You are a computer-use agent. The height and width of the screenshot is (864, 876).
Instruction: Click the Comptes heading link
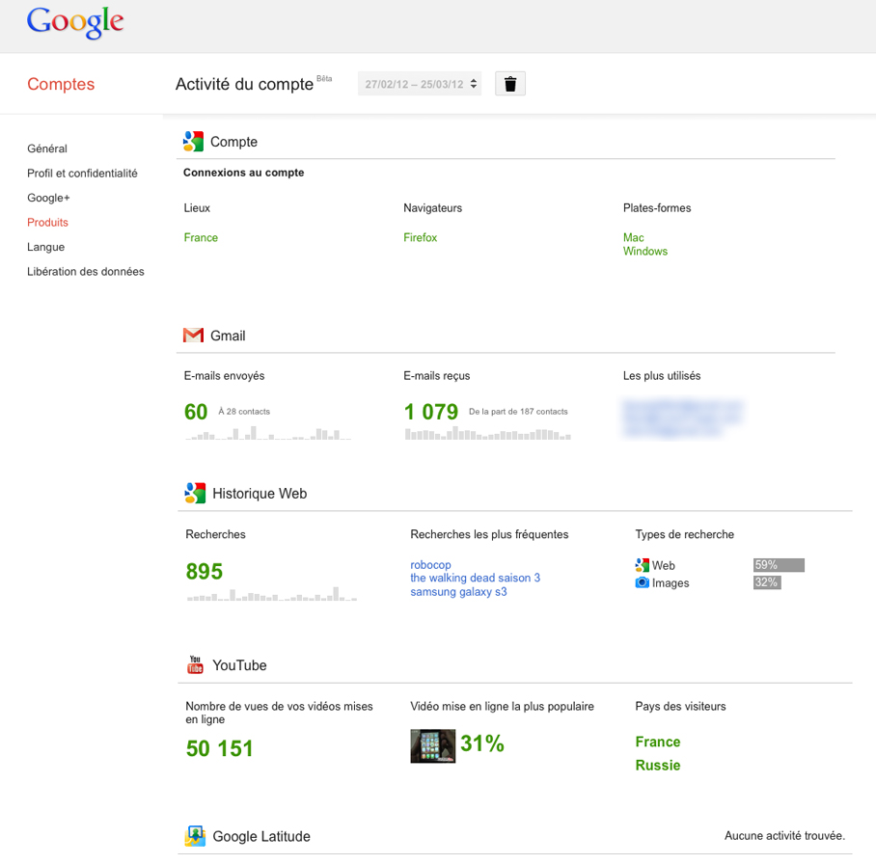coord(61,84)
